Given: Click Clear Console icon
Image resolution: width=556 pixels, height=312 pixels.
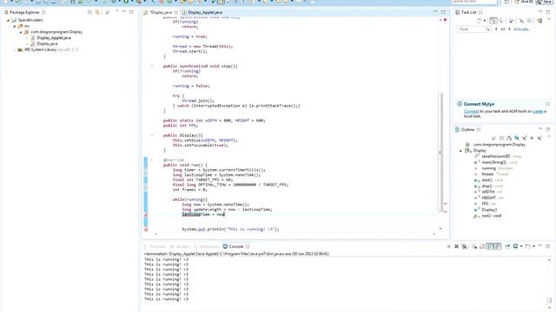Looking at the screenshot, I should point(474,246).
